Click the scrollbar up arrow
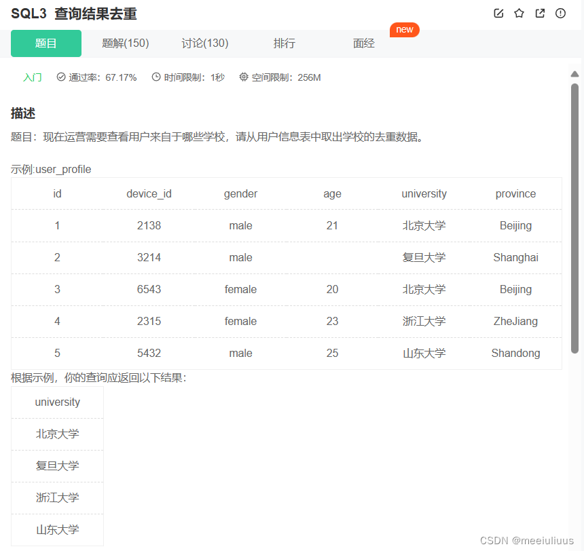The image size is (584, 551). coord(574,73)
